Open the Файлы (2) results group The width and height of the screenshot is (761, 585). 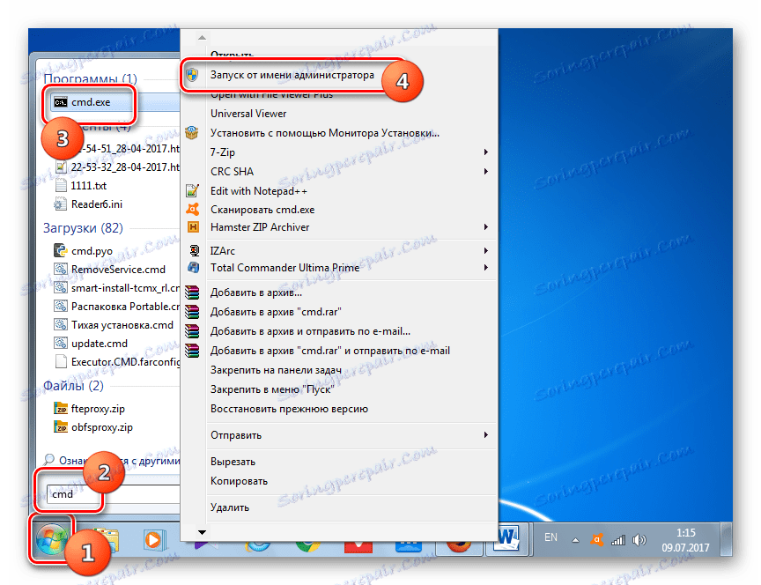click(73, 386)
